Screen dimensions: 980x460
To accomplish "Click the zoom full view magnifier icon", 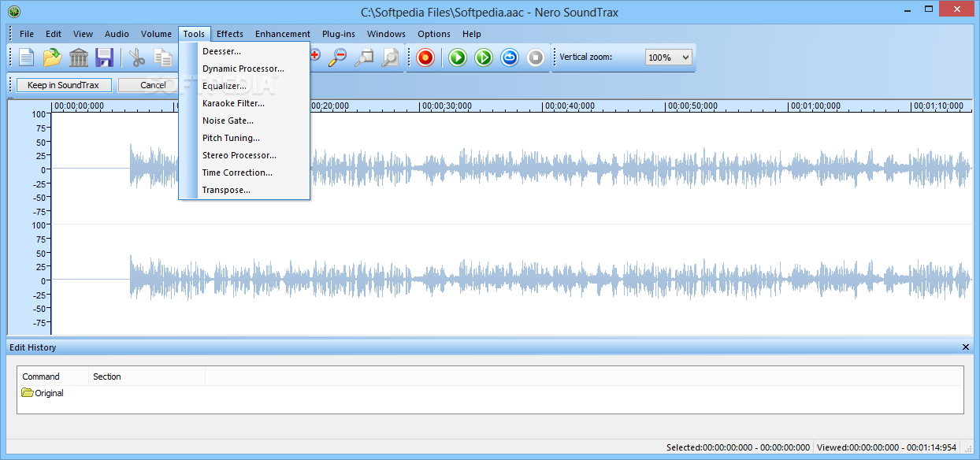I will [390, 57].
